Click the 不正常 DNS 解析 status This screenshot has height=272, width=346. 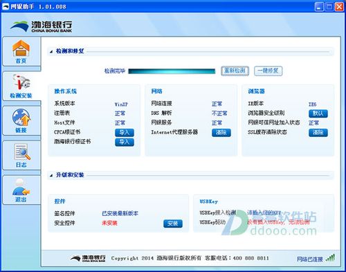point(219,114)
